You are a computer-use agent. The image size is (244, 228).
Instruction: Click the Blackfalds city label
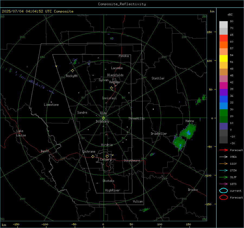[x=115, y=75]
